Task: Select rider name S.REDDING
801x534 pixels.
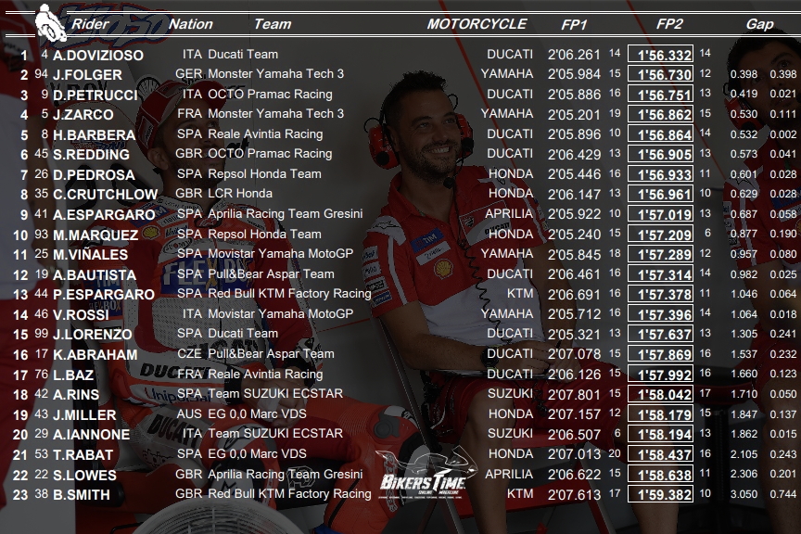Action: 91,154
